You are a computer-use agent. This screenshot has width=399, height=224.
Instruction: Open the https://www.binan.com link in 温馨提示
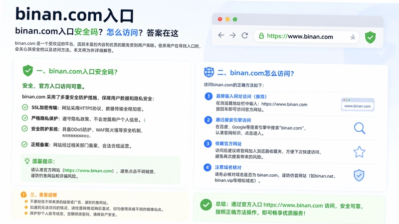click(x=88, y=171)
